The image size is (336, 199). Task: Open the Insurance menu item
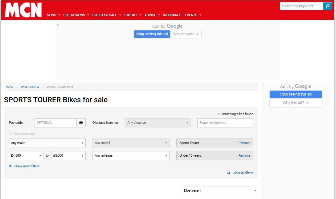172,15
